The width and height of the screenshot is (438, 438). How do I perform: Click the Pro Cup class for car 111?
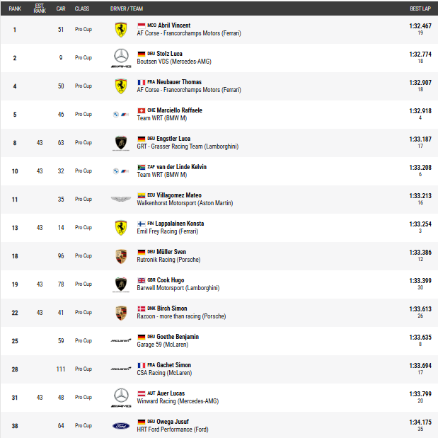[83, 369]
